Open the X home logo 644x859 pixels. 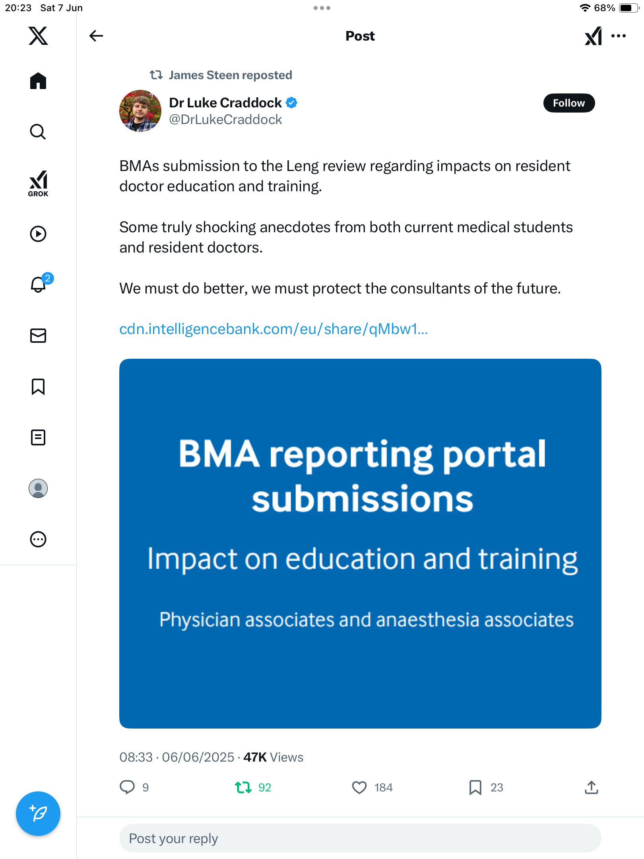tap(38, 36)
